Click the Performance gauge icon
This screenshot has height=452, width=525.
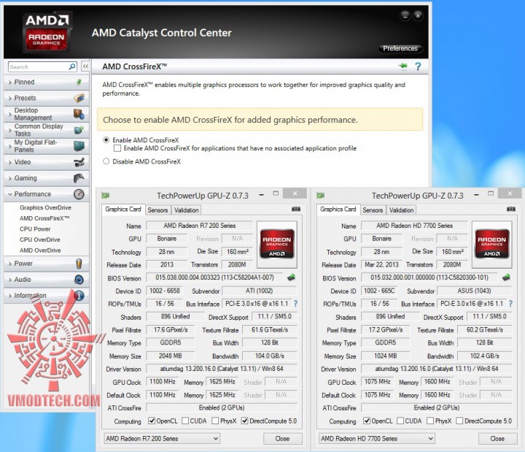79,194
